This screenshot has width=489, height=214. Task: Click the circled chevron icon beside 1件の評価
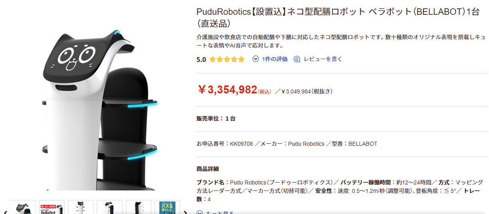click(256, 59)
